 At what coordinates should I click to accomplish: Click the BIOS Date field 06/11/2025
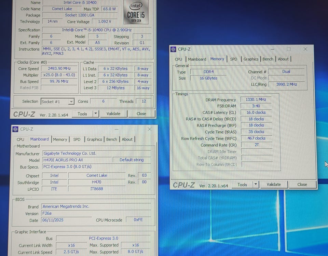67,220
